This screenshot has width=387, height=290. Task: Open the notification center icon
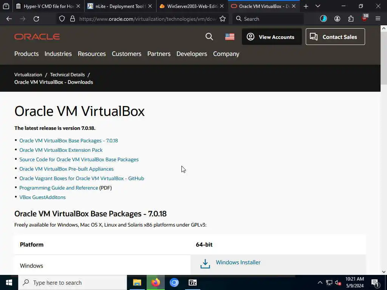[x=375, y=283]
